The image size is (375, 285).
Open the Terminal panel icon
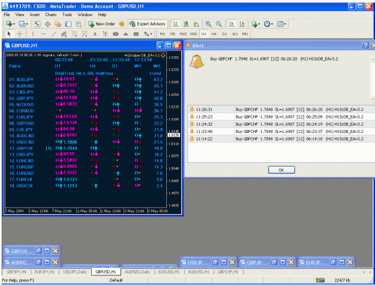(68, 24)
